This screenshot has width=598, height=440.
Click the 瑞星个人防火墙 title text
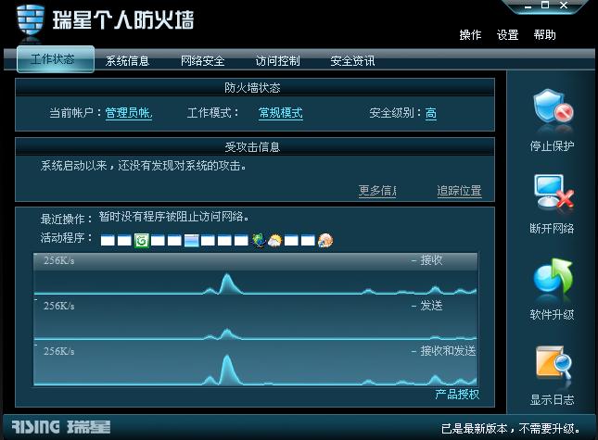point(123,20)
